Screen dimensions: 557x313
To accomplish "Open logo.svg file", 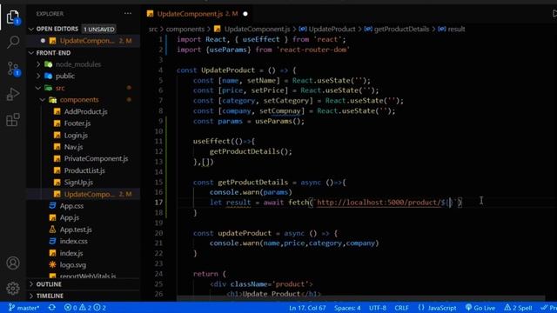I will click(x=72, y=264).
